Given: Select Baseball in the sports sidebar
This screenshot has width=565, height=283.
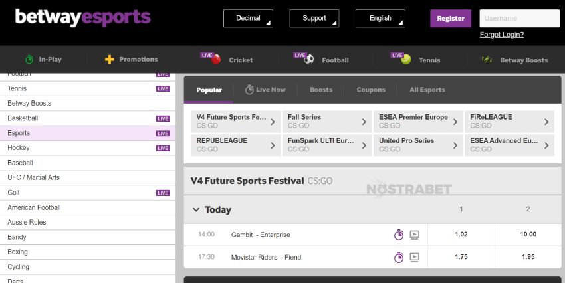Looking at the screenshot, I should click(88, 163).
